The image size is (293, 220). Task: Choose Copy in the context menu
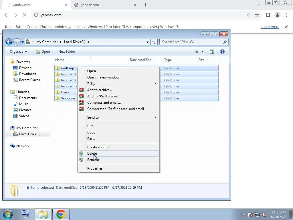click(118, 132)
